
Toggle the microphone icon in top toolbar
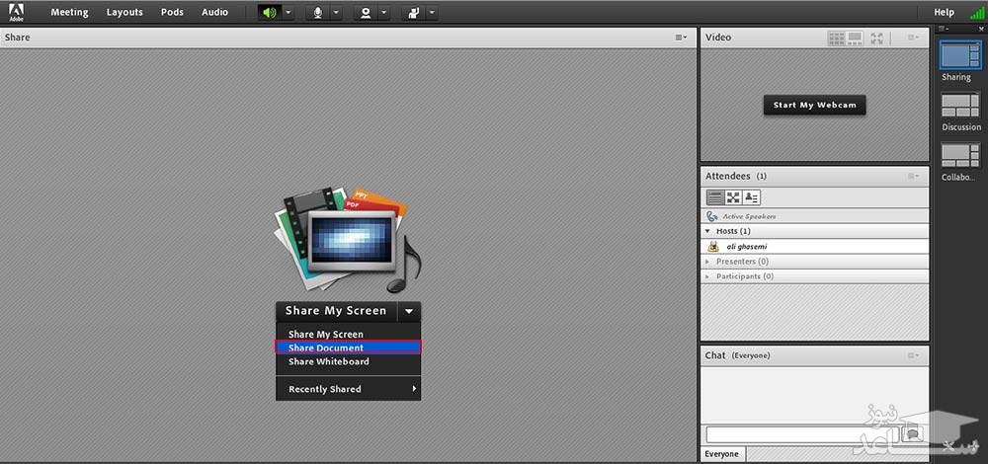[x=318, y=13]
